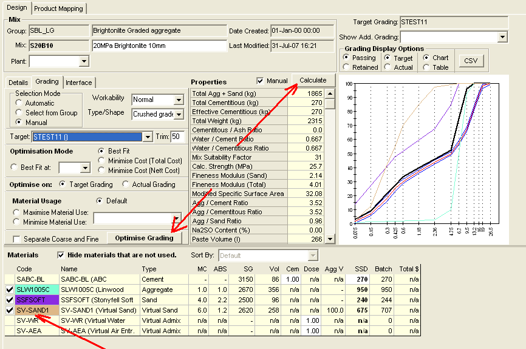
Task: Open the Interface tab
Action: tap(79, 83)
